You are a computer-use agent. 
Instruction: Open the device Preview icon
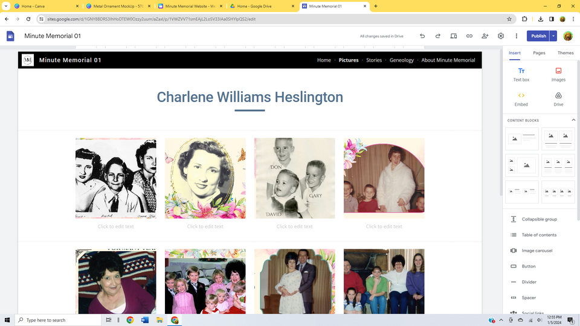tap(454, 36)
